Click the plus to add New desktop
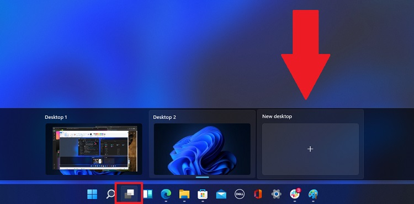 coord(310,149)
